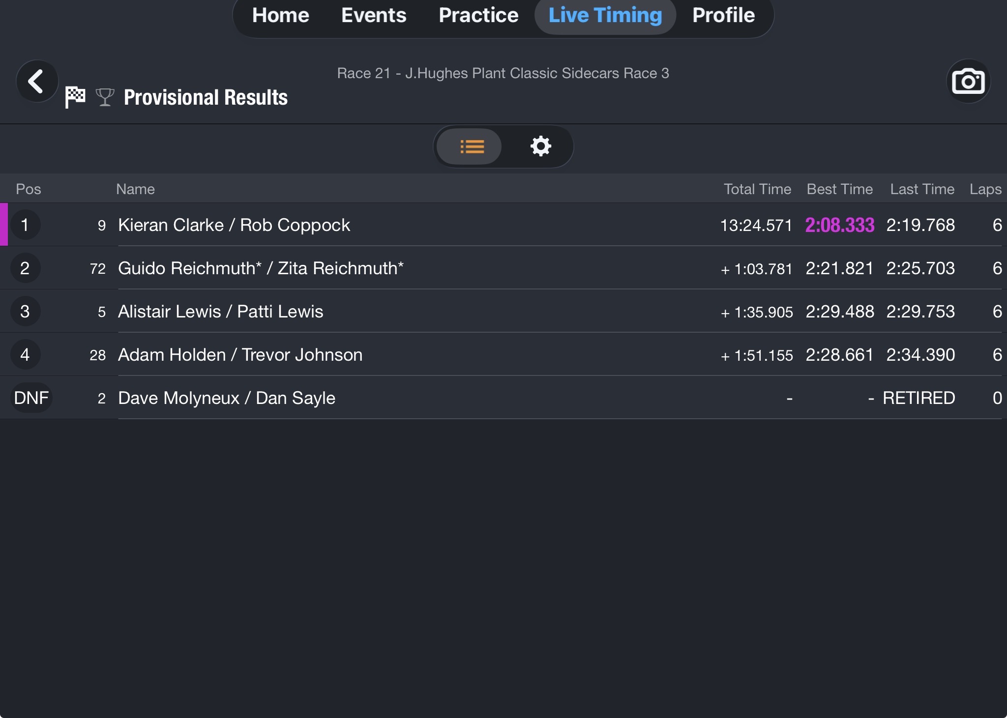Open Kieran Clarke / Rob Coppock row
This screenshot has width=1007, height=718.
pos(503,225)
